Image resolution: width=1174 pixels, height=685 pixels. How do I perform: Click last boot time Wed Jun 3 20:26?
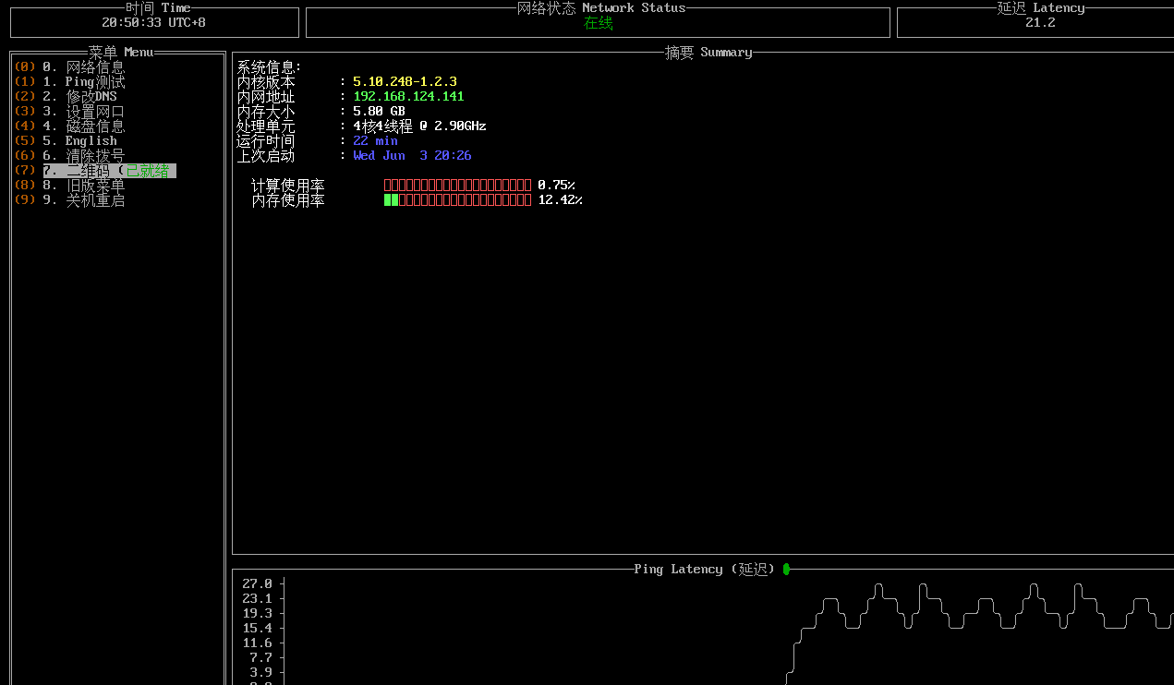[x=412, y=155]
